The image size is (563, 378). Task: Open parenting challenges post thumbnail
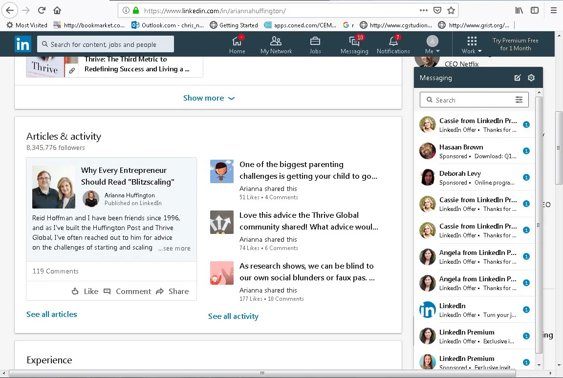pos(221,171)
